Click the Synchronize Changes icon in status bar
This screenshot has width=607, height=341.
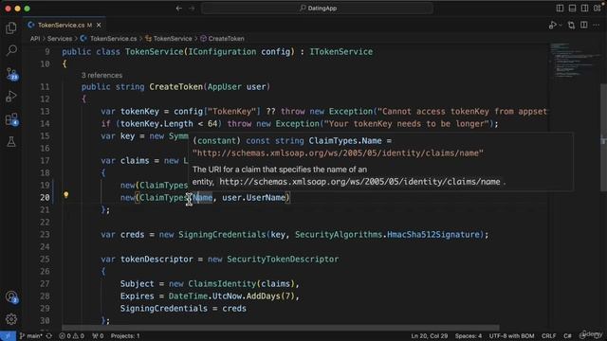[48, 336]
